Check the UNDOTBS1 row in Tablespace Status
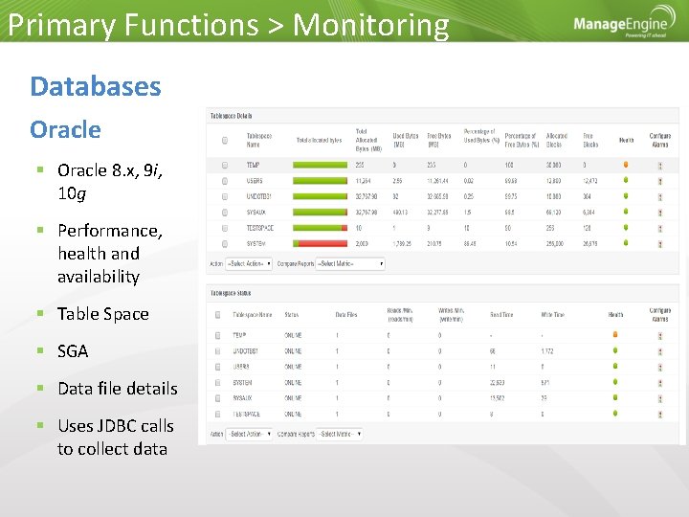Screen dimensions: 689x517 pyautogui.click(x=217, y=351)
